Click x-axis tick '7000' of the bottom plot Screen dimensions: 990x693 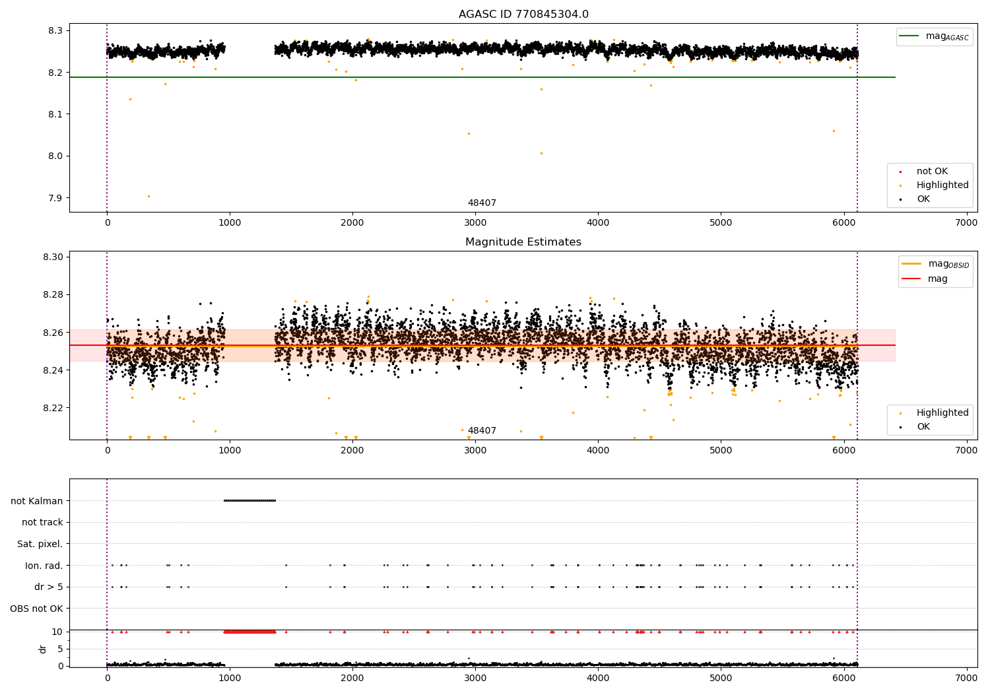pos(966,678)
